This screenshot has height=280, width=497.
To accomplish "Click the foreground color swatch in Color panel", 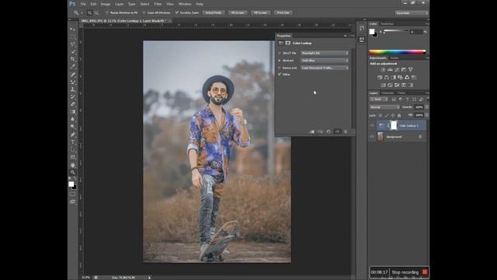I will [372, 31].
